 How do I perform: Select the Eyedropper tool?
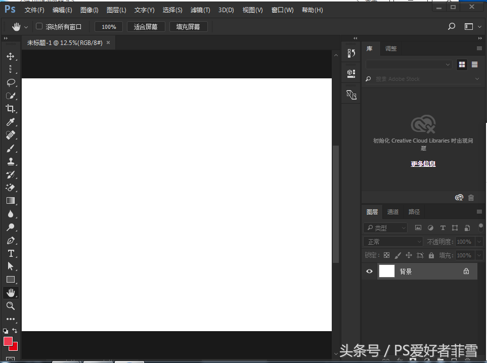click(x=11, y=122)
